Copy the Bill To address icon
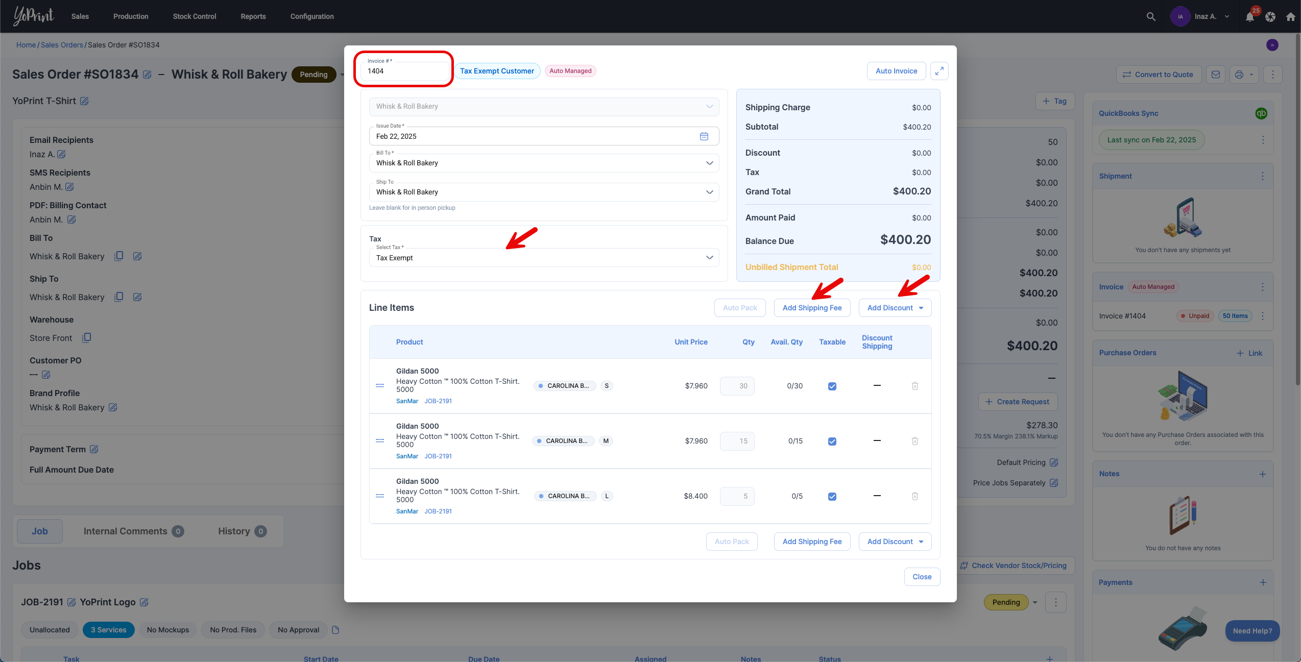The height and width of the screenshot is (662, 1301). coord(118,256)
